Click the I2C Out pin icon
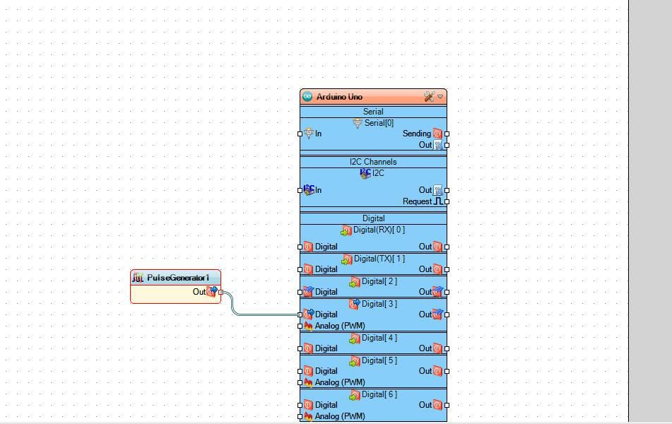 point(437,190)
